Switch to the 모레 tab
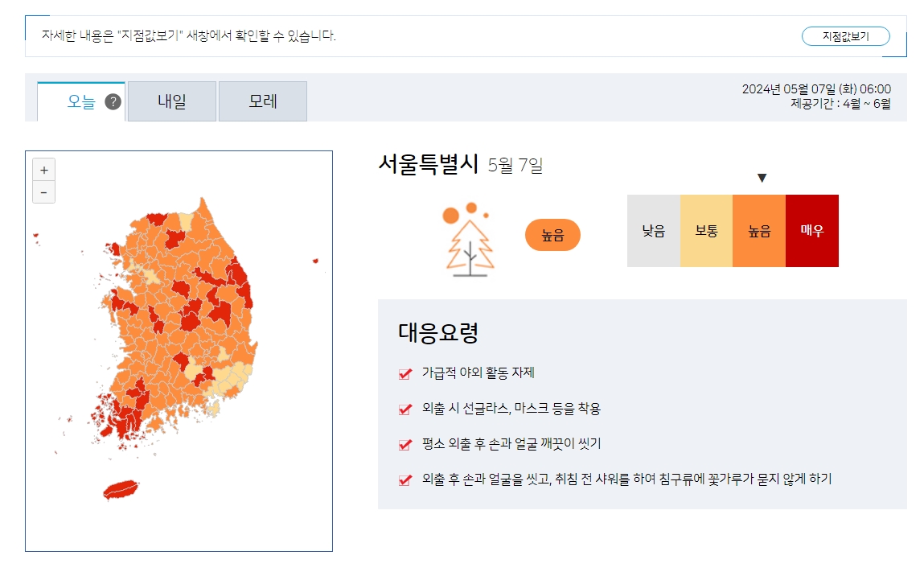 coord(262,101)
